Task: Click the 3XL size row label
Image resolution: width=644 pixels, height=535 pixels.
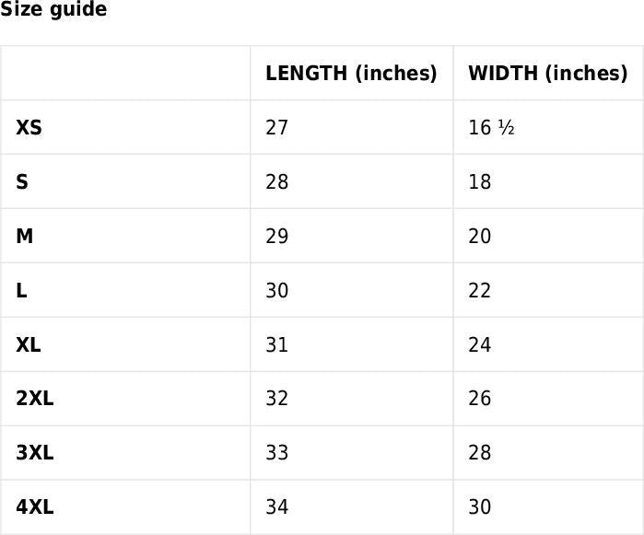Action: coord(35,453)
